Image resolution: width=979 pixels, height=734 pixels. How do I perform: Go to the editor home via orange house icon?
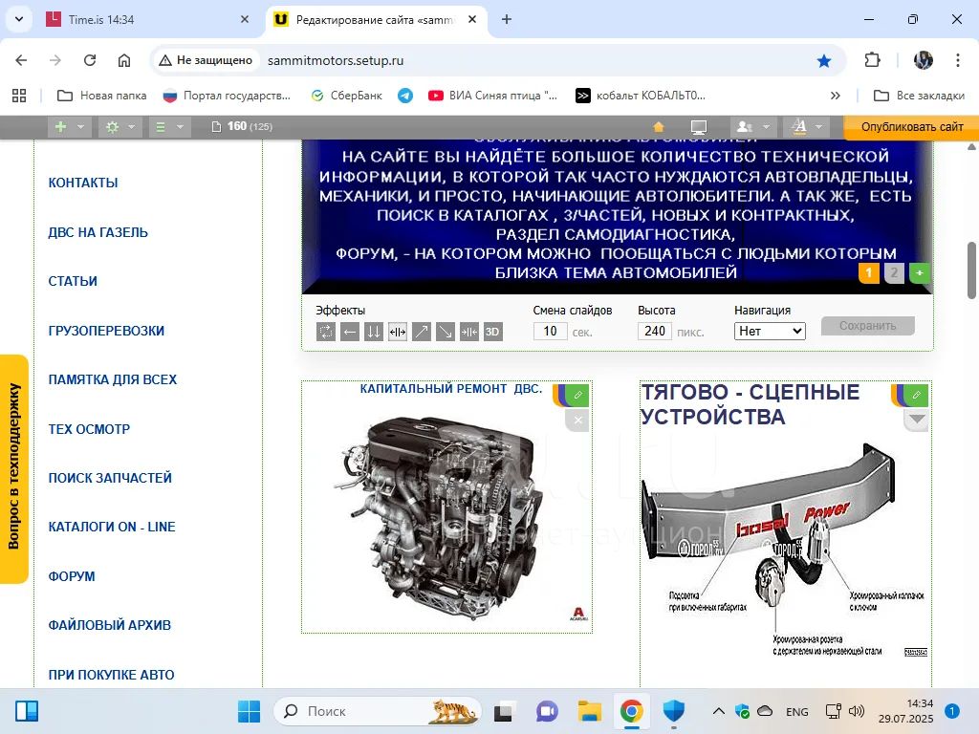[658, 127]
